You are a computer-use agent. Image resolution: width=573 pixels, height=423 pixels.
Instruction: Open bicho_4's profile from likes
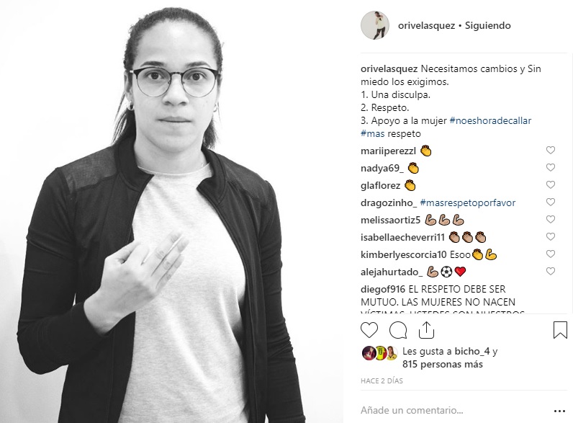[471, 351]
